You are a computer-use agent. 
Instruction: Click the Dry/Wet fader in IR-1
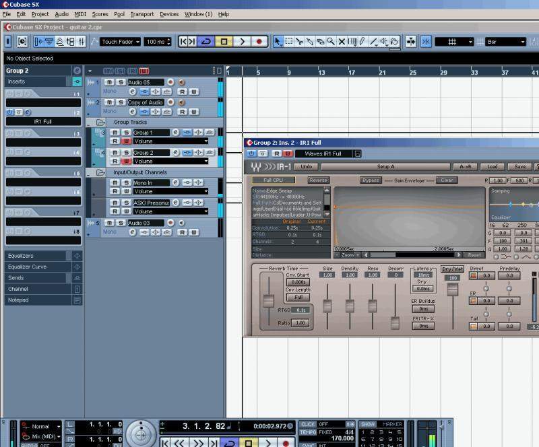coord(452,289)
